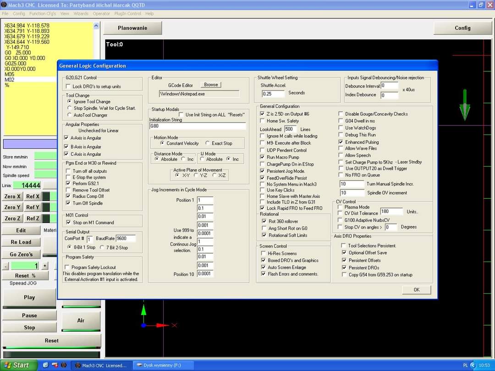This screenshot has width=495, height=371.
Task: Click the Debounce Interval field
Action: (x=389, y=86)
